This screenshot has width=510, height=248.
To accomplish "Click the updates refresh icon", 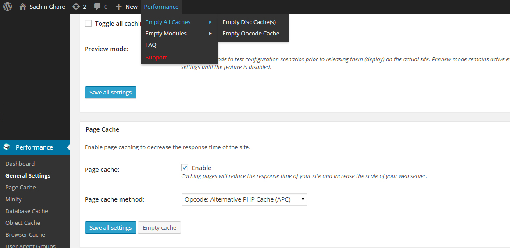I will [76, 7].
